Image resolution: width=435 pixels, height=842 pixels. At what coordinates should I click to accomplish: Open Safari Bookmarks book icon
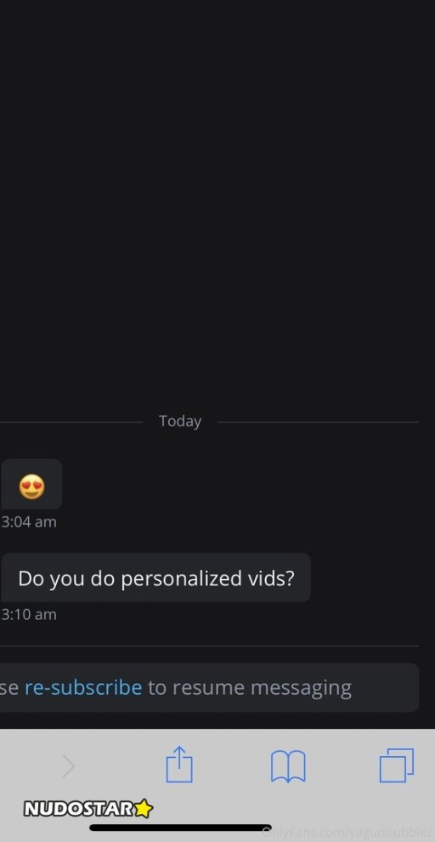[288, 766]
